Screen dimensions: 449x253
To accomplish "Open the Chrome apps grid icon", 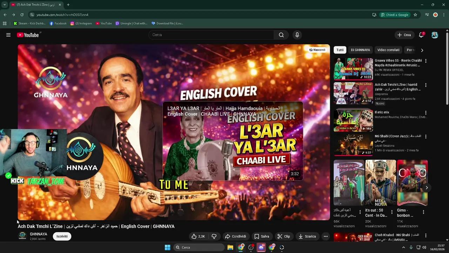I will point(5,24).
